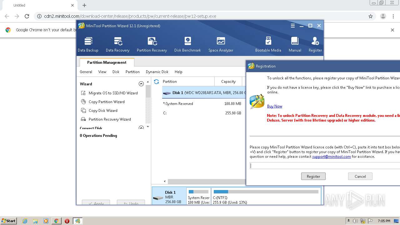The height and width of the screenshot is (225, 400).
Task: Focus the license code text box
Action: (325, 166)
